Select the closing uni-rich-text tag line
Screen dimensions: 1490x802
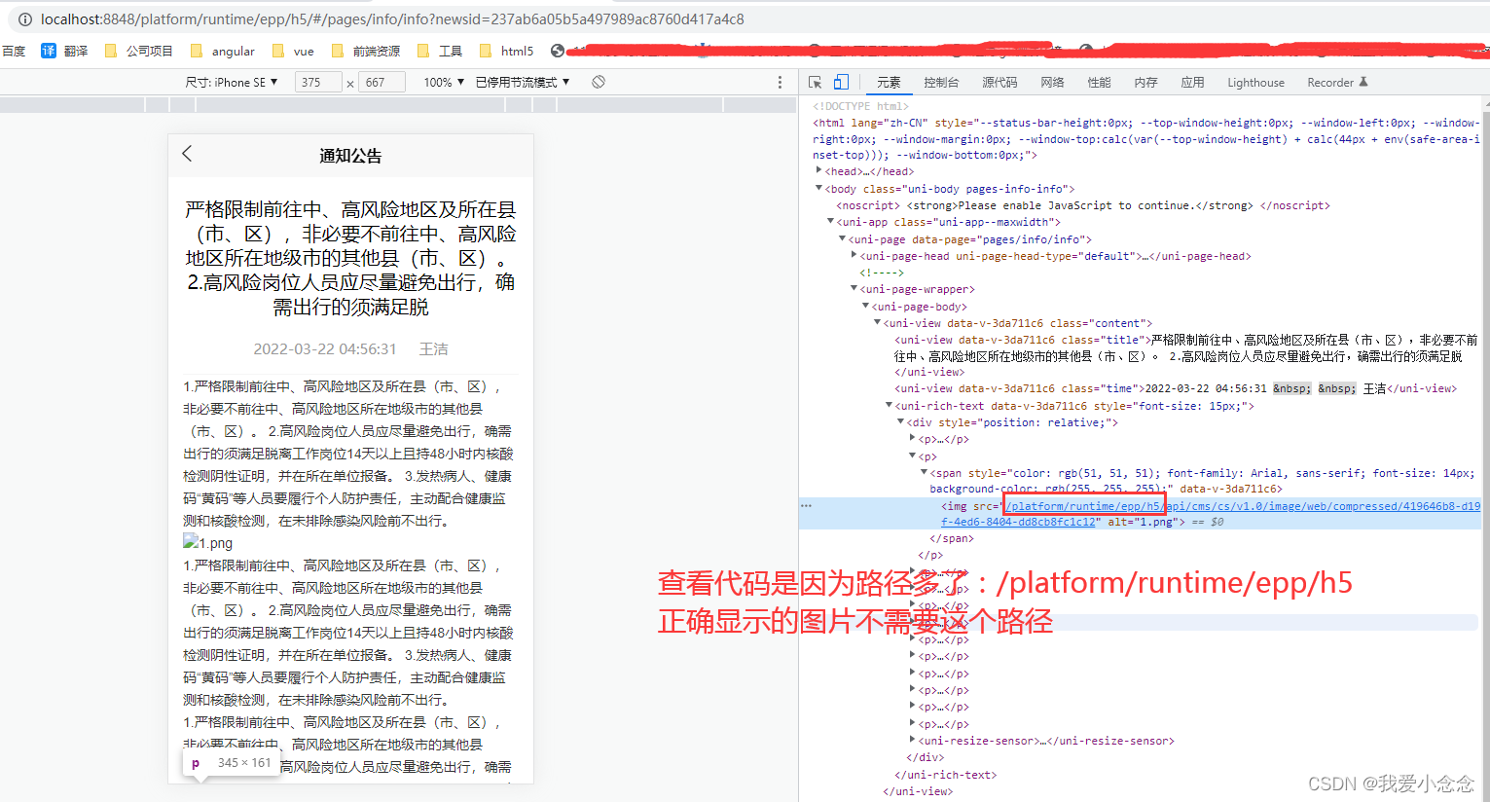(x=945, y=775)
